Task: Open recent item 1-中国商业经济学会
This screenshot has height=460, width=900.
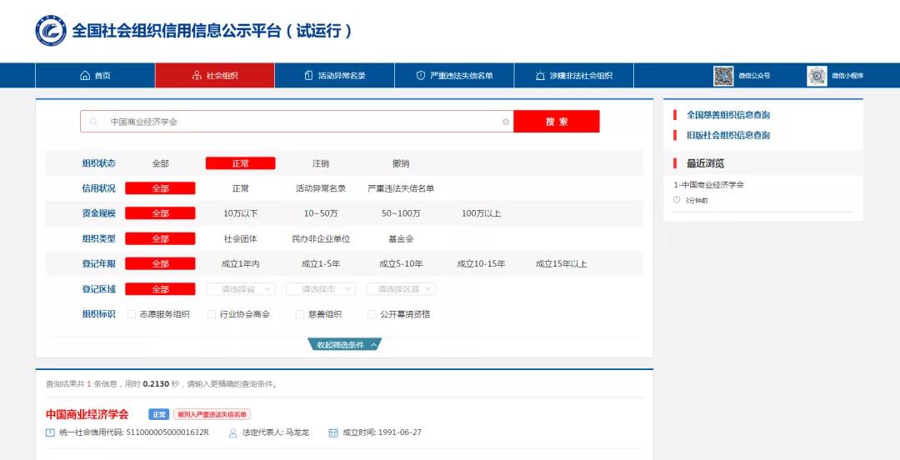Action: [x=709, y=185]
